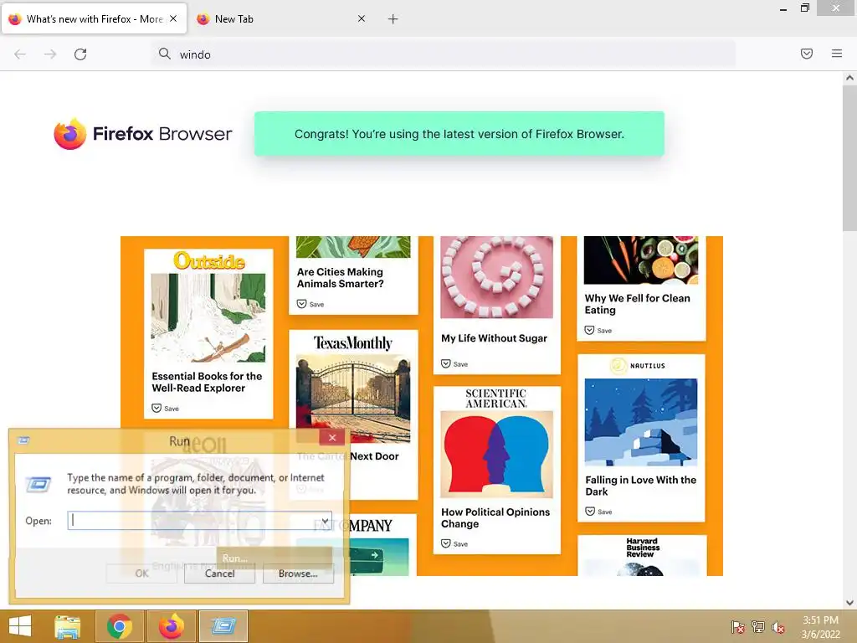Click the vegetables photo on Clean Eating card

(x=640, y=260)
